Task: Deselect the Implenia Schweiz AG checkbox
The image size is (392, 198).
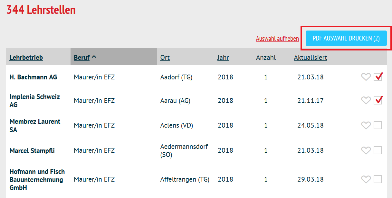Action: click(378, 101)
